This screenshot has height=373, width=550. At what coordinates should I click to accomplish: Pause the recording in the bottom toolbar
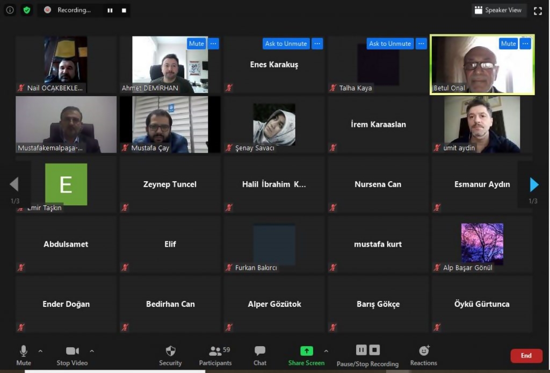[x=361, y=350]
